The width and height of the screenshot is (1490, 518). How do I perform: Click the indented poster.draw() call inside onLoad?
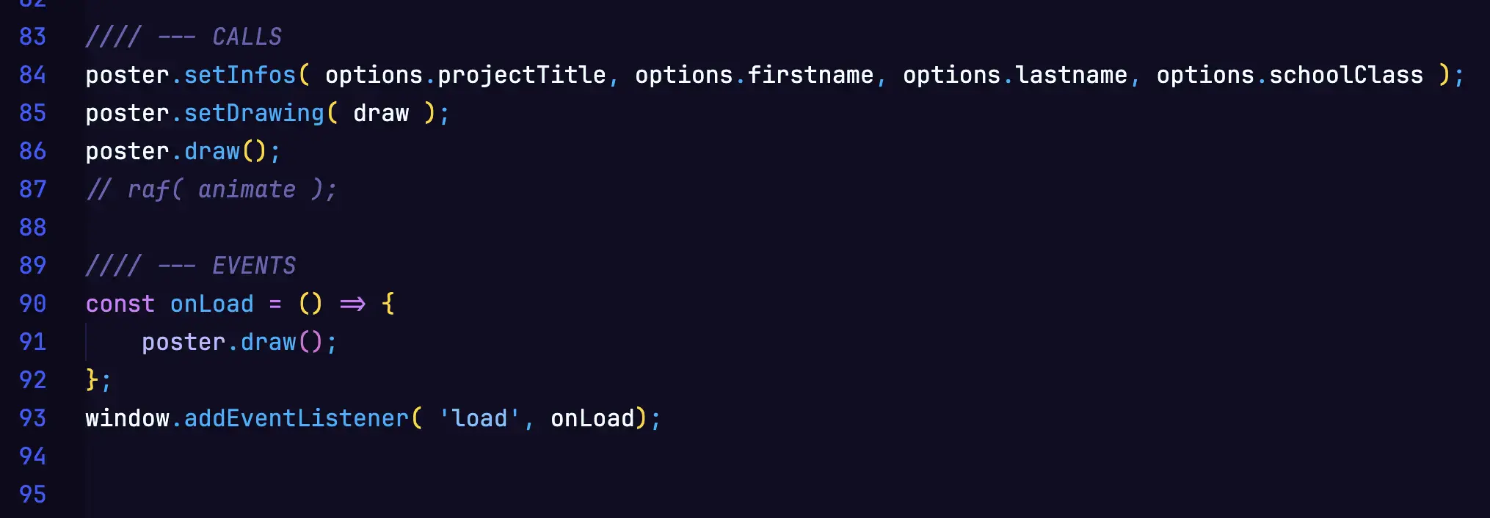point(239,342)
